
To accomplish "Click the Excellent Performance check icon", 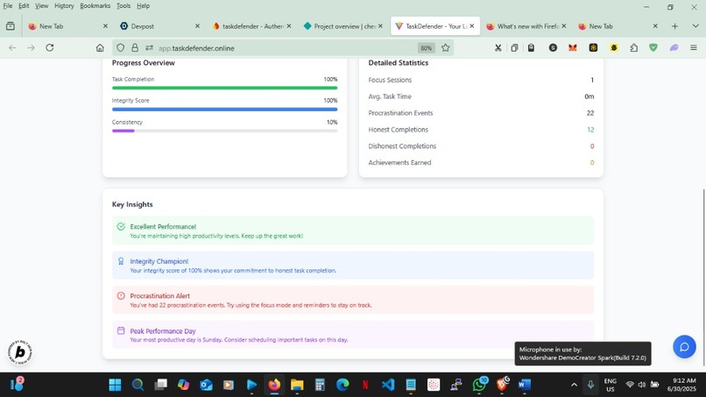I will 121,227.
